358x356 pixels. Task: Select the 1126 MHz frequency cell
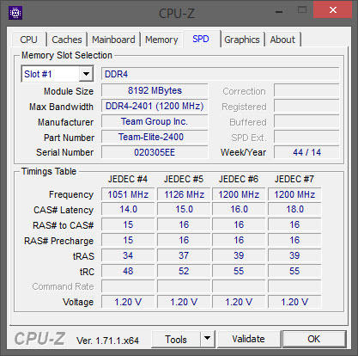[x=184, y=194]
